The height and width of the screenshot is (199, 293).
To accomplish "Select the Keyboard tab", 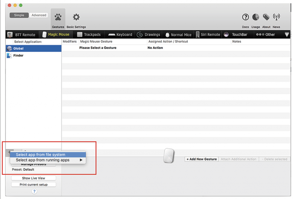I will click(x=120, y=35).
